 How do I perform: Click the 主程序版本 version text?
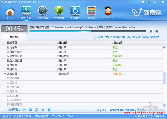[x=54, y=116]
